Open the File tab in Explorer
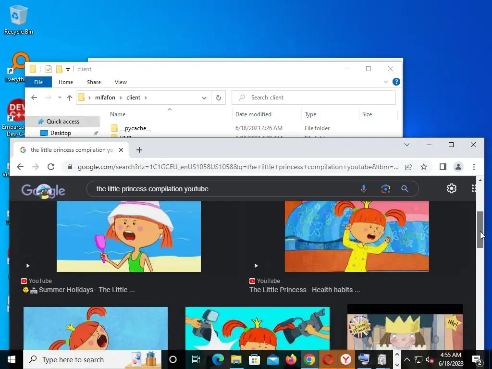Screen dimensions: 492x369 click(x=38, y=82)
